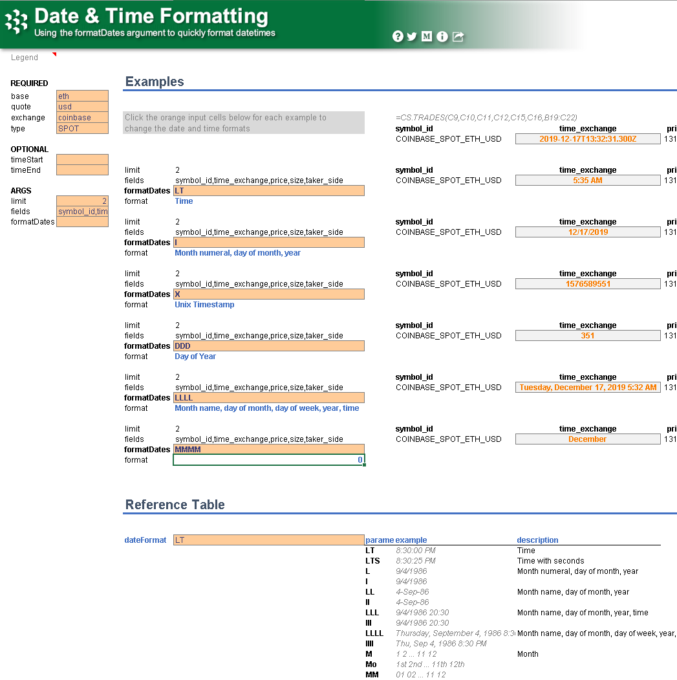677x680 pixels.
Task: Open the Medium icon in the header
Action: 427,36
